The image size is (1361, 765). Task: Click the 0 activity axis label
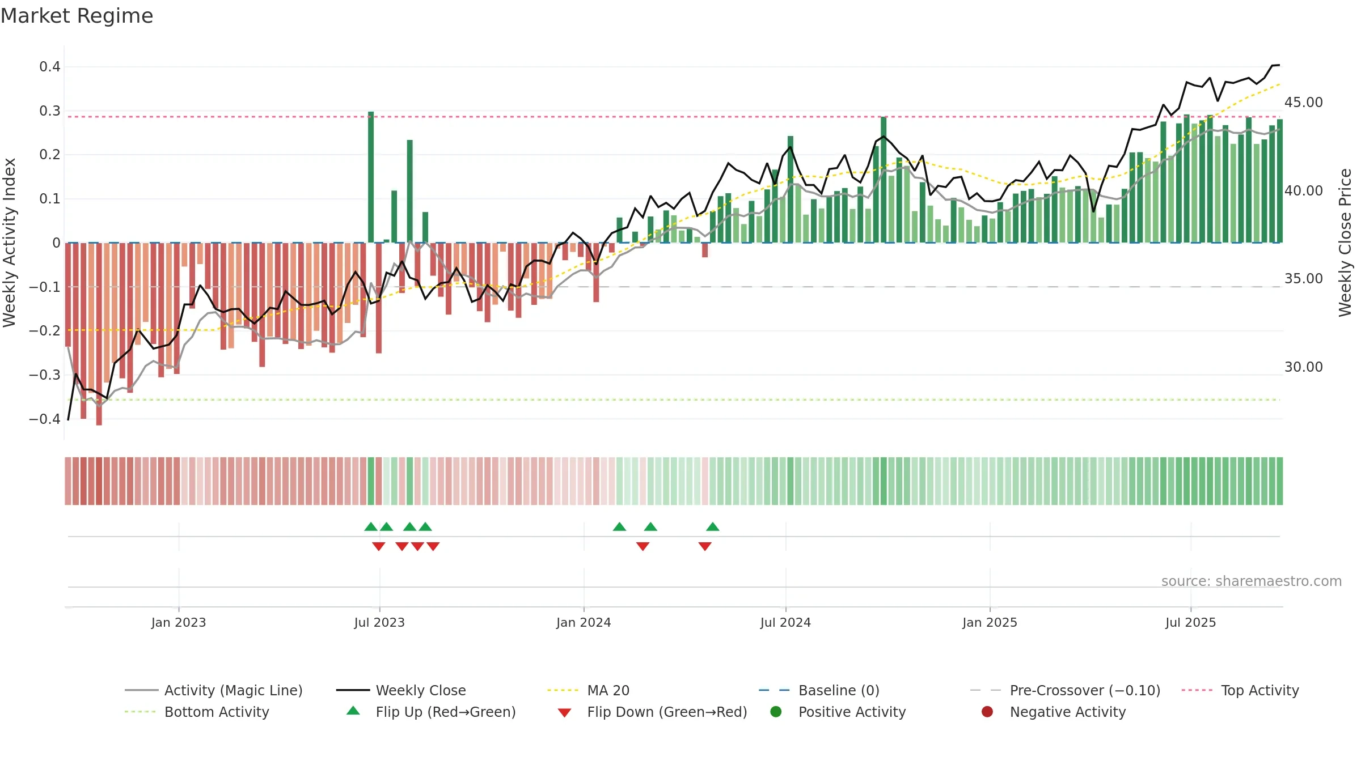(x=56, y=243)
